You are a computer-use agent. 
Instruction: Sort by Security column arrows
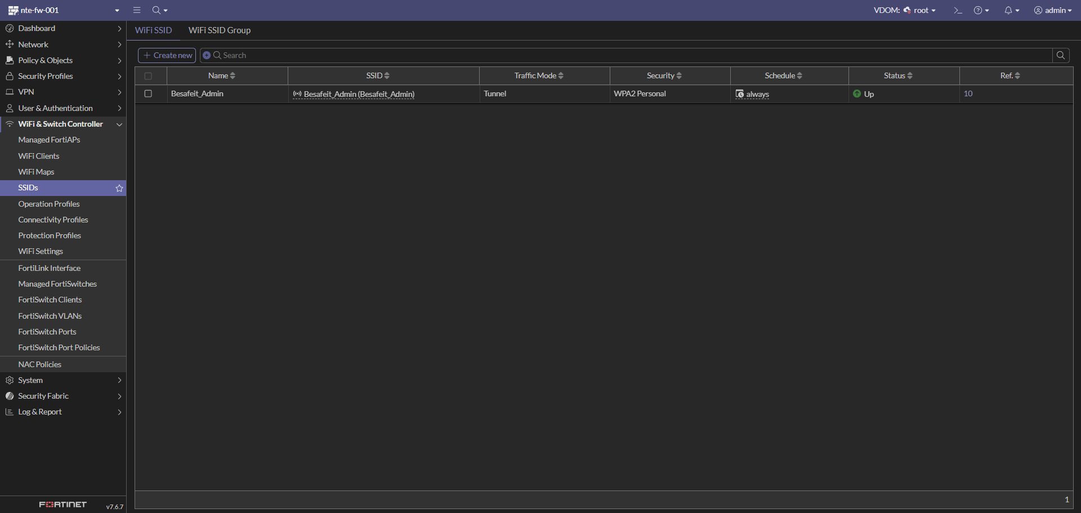tap(679, 75)
